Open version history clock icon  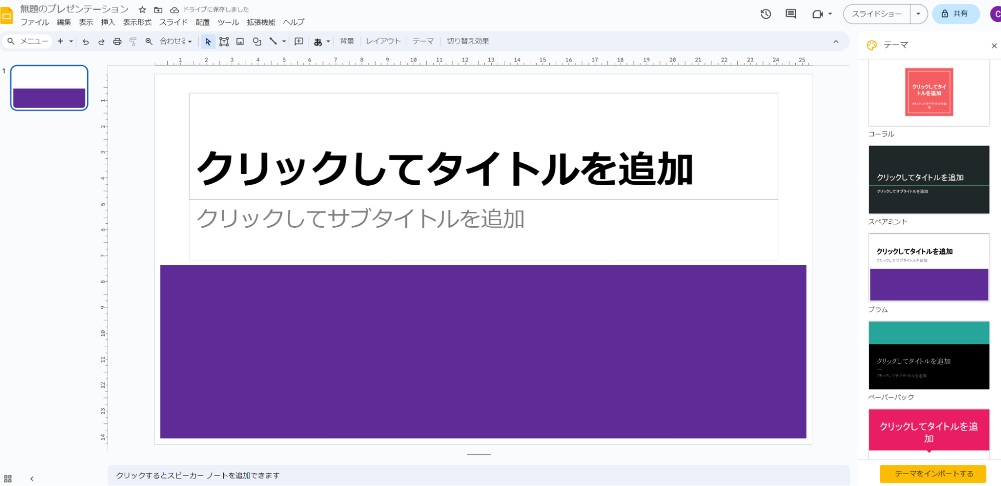tap(766, 14)
